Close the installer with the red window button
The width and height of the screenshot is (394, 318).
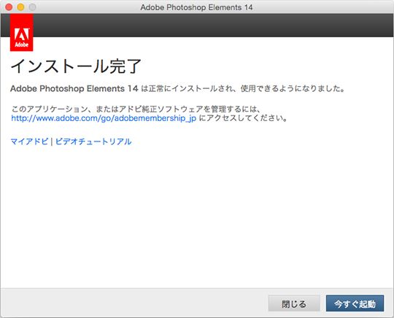[x=9, y=7]
